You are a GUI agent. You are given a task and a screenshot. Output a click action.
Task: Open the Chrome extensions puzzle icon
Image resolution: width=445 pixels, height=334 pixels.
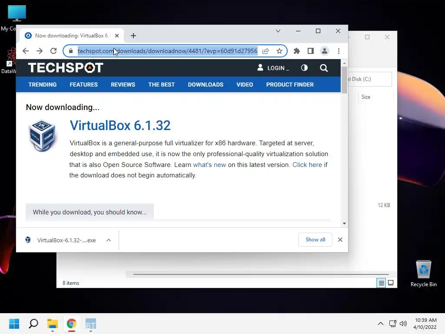[x=296, y=51]
